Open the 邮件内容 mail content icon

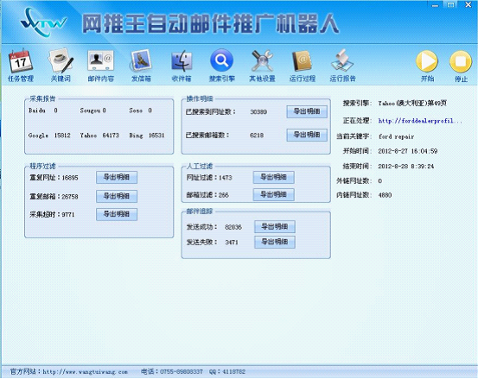[x=100, y=61]
